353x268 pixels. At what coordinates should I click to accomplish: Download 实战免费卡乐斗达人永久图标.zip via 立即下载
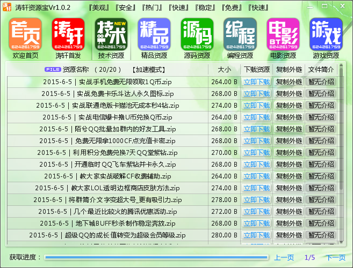click(257, 94)
